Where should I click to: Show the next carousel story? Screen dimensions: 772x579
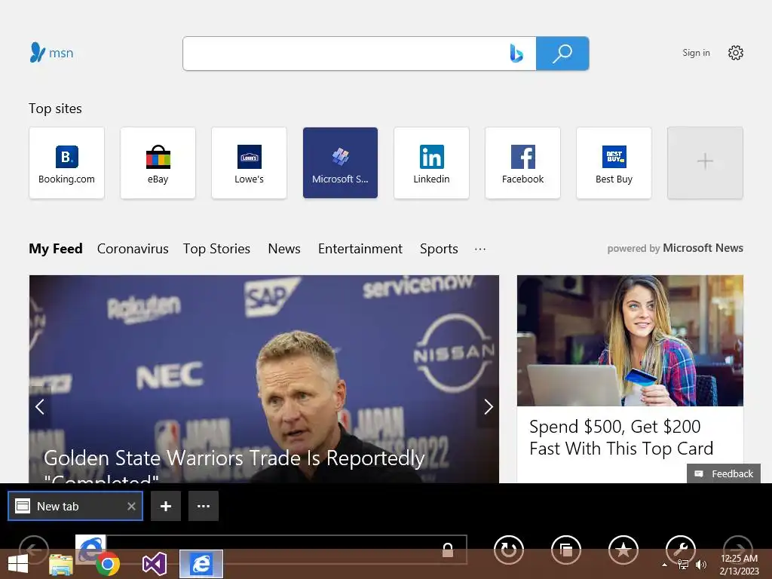coord(488,406)
